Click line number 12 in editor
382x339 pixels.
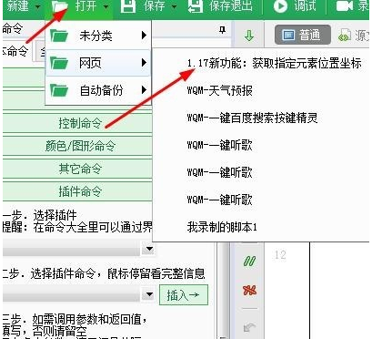coord(280,254)
